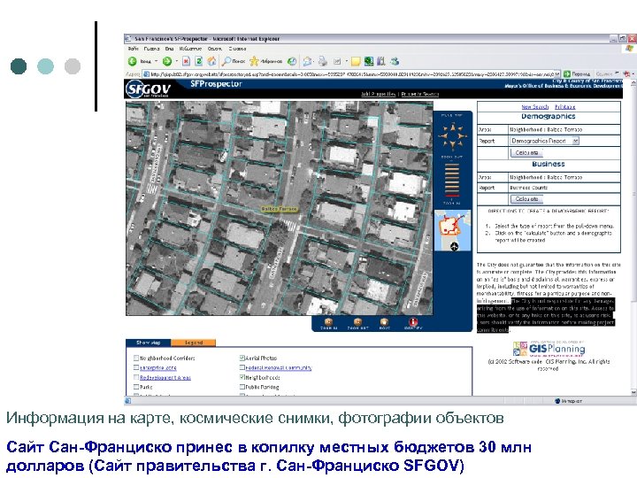Open the Back button history dropdown arrow
Viewport: 637px width, 478px height.
point(156,61)
